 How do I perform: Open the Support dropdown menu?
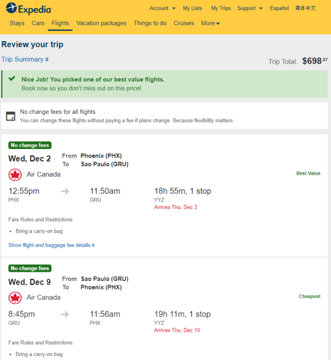(249, 8)
